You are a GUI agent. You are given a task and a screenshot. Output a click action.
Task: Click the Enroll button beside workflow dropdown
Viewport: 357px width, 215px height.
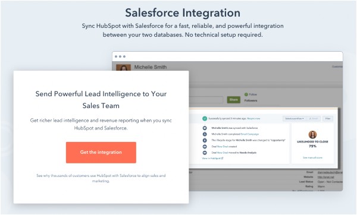click(x=314, y=119)
